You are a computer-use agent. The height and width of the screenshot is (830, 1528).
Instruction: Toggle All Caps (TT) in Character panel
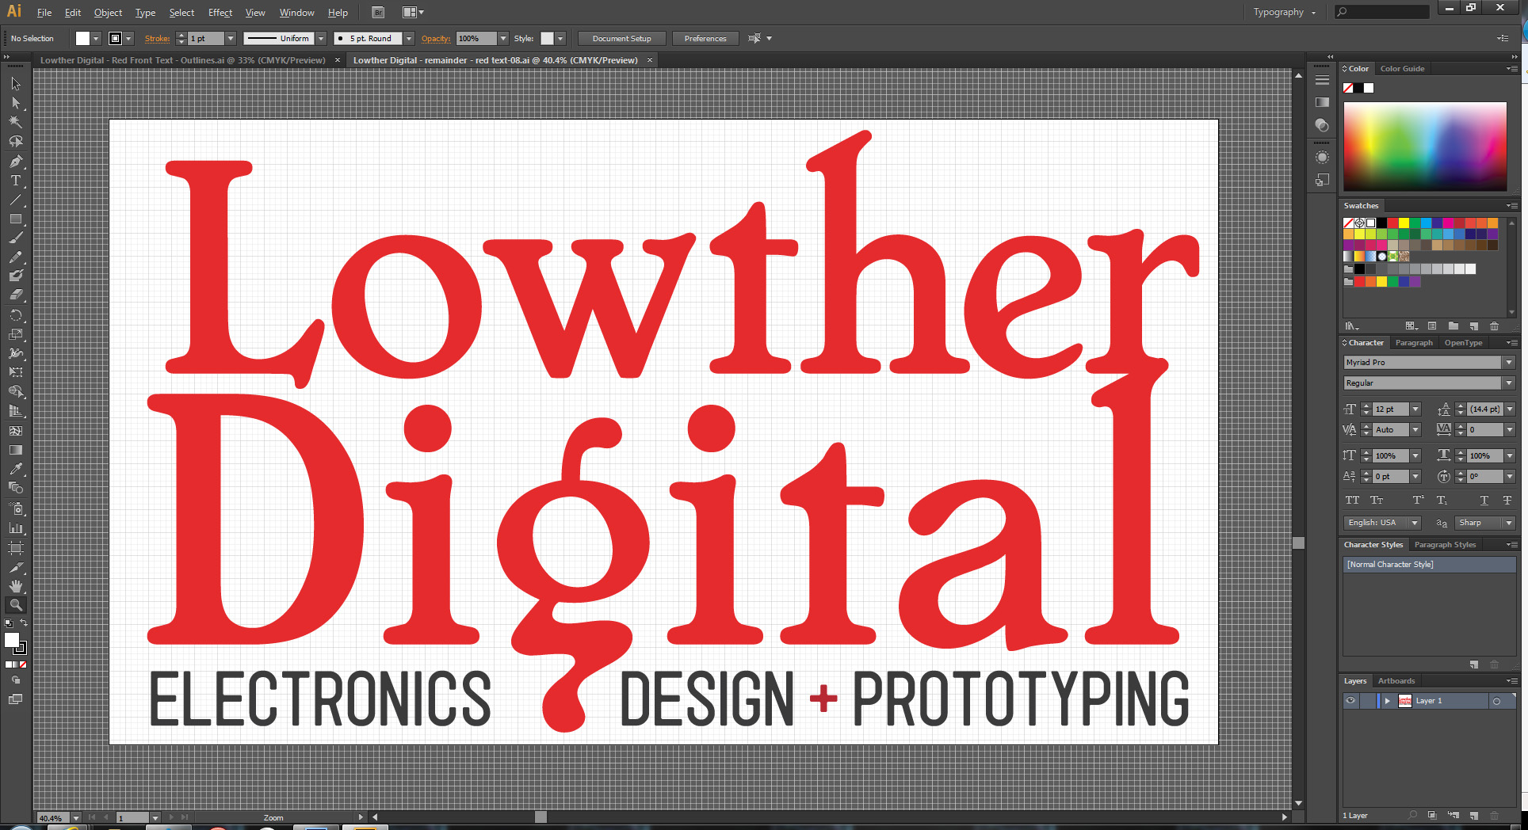(x=1352, y=501)
